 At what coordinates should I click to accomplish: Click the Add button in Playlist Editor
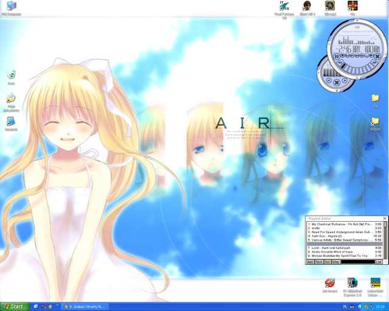point(311,262)
